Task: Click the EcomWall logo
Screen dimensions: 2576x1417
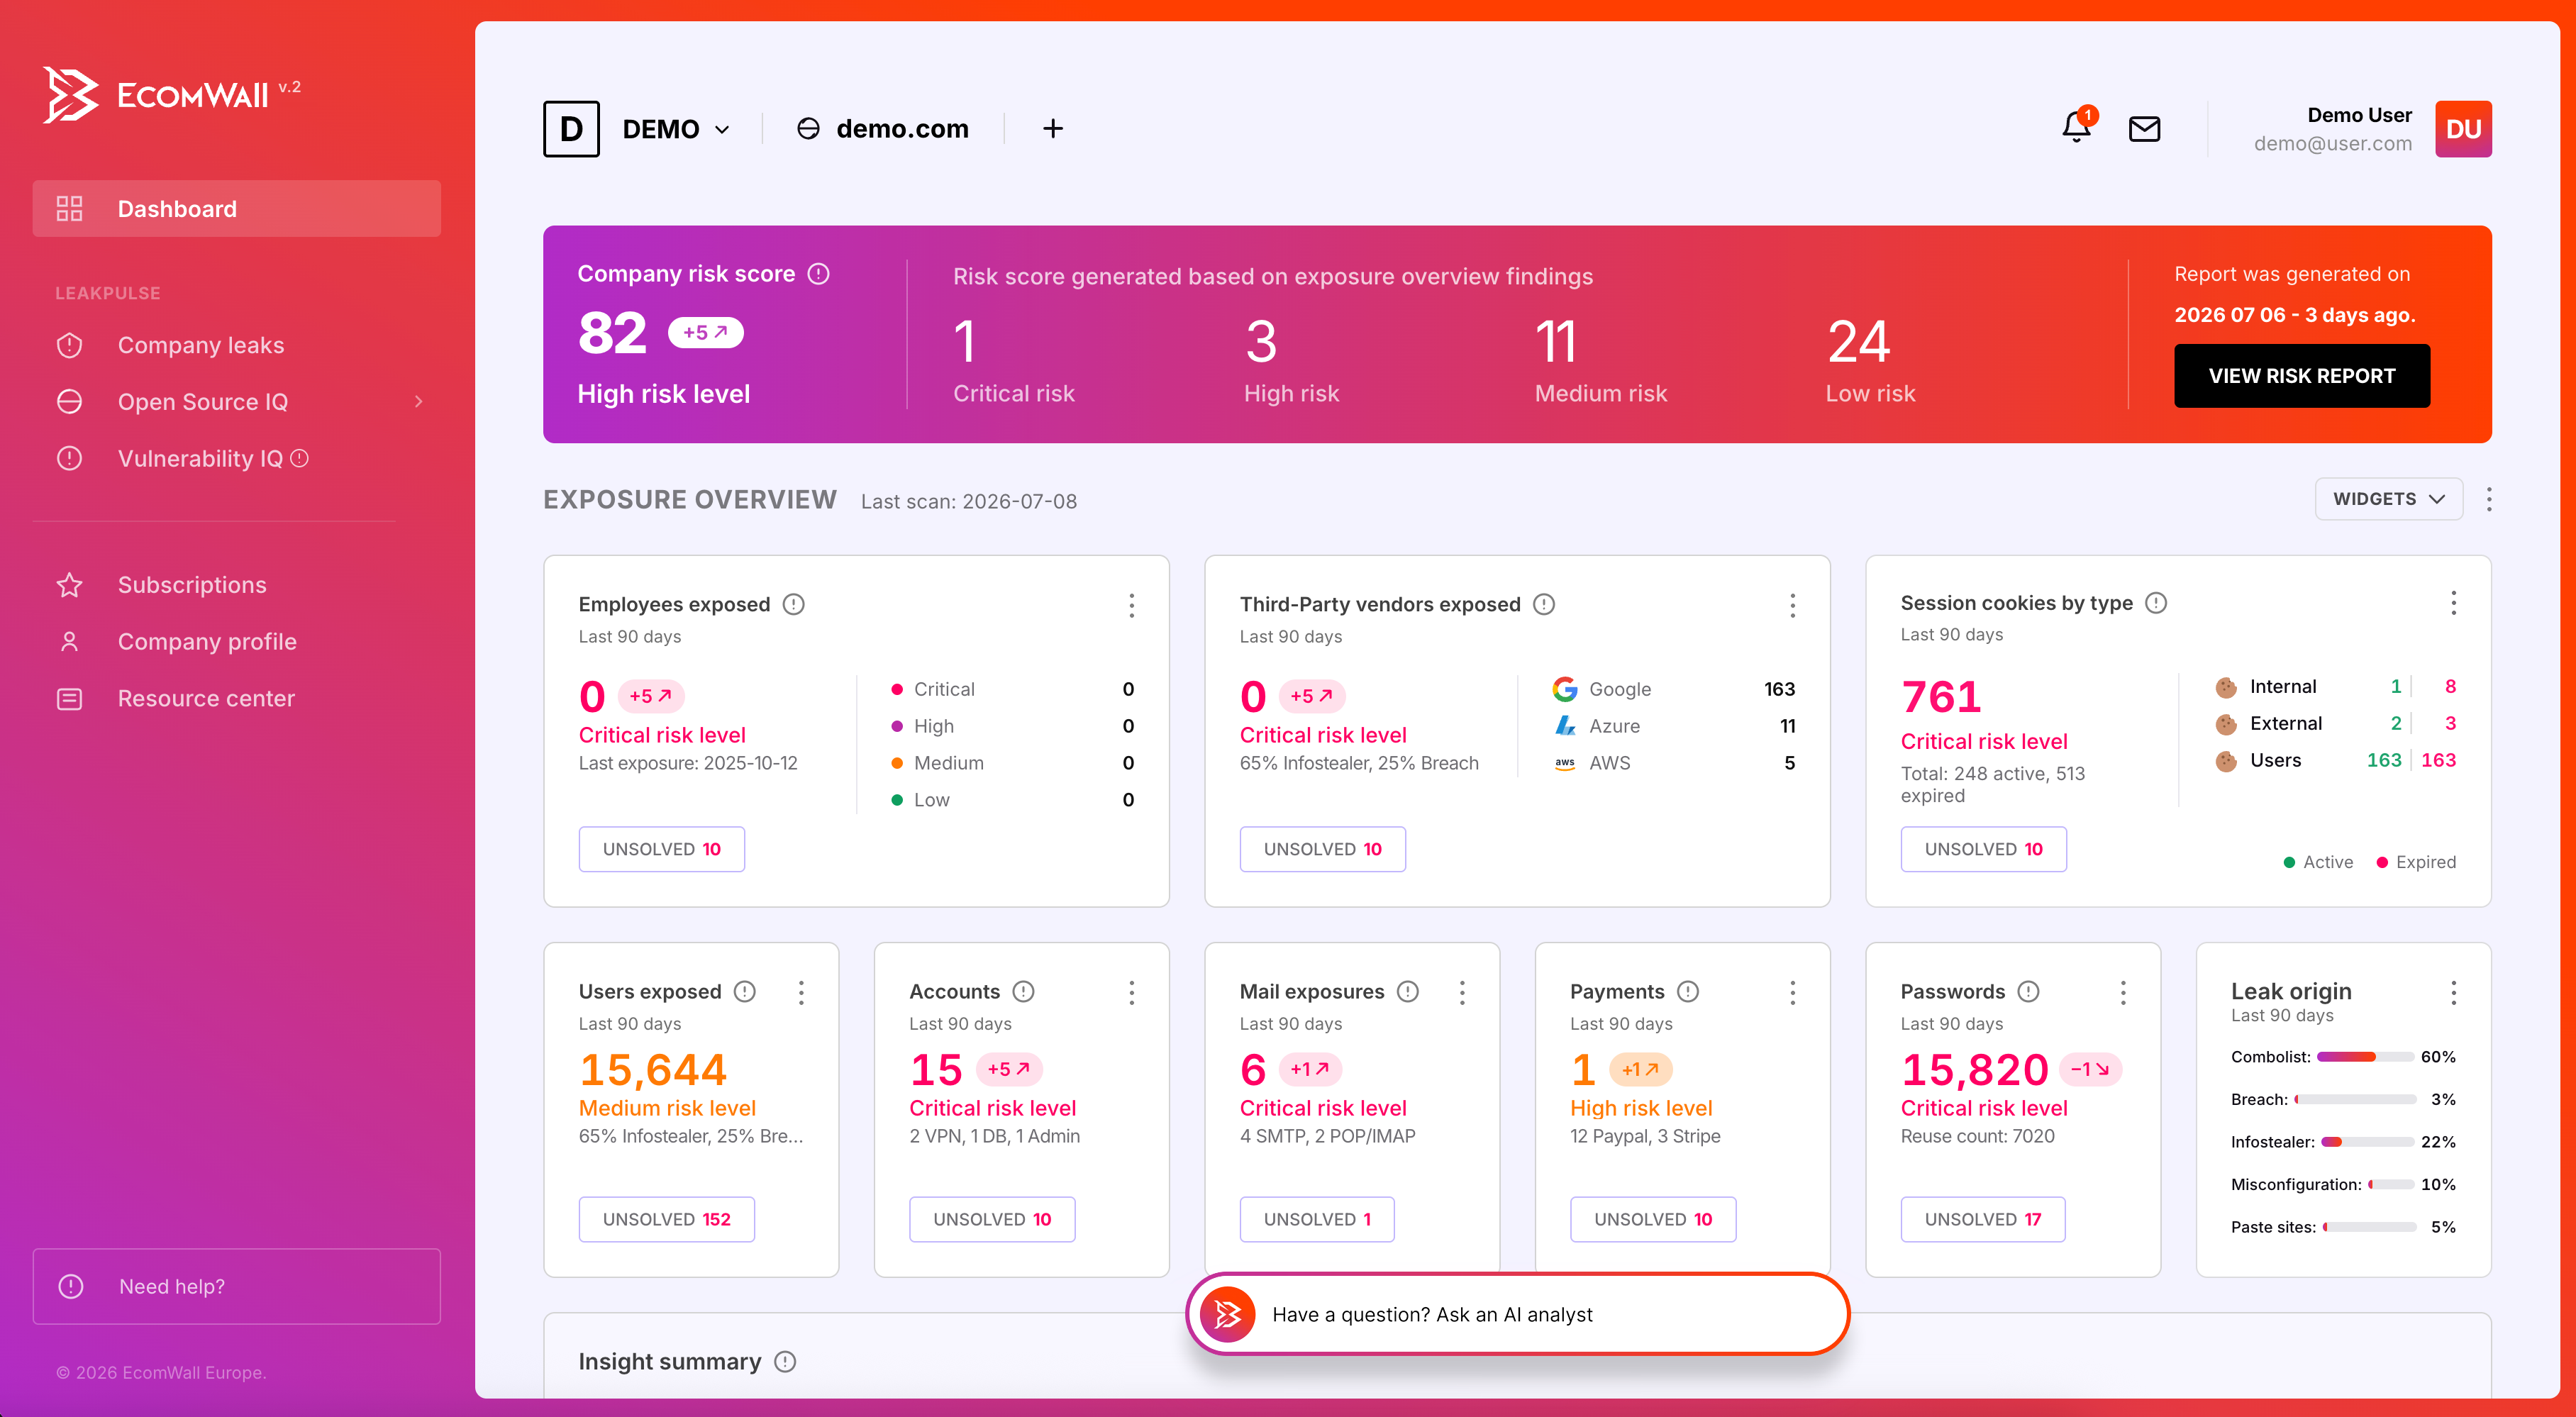Action: 171,95
